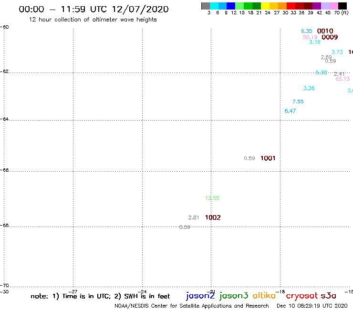Screen dimensions: 353x310
Task: Click the -70 latitude axis label
Action: (x=4, y=286)
